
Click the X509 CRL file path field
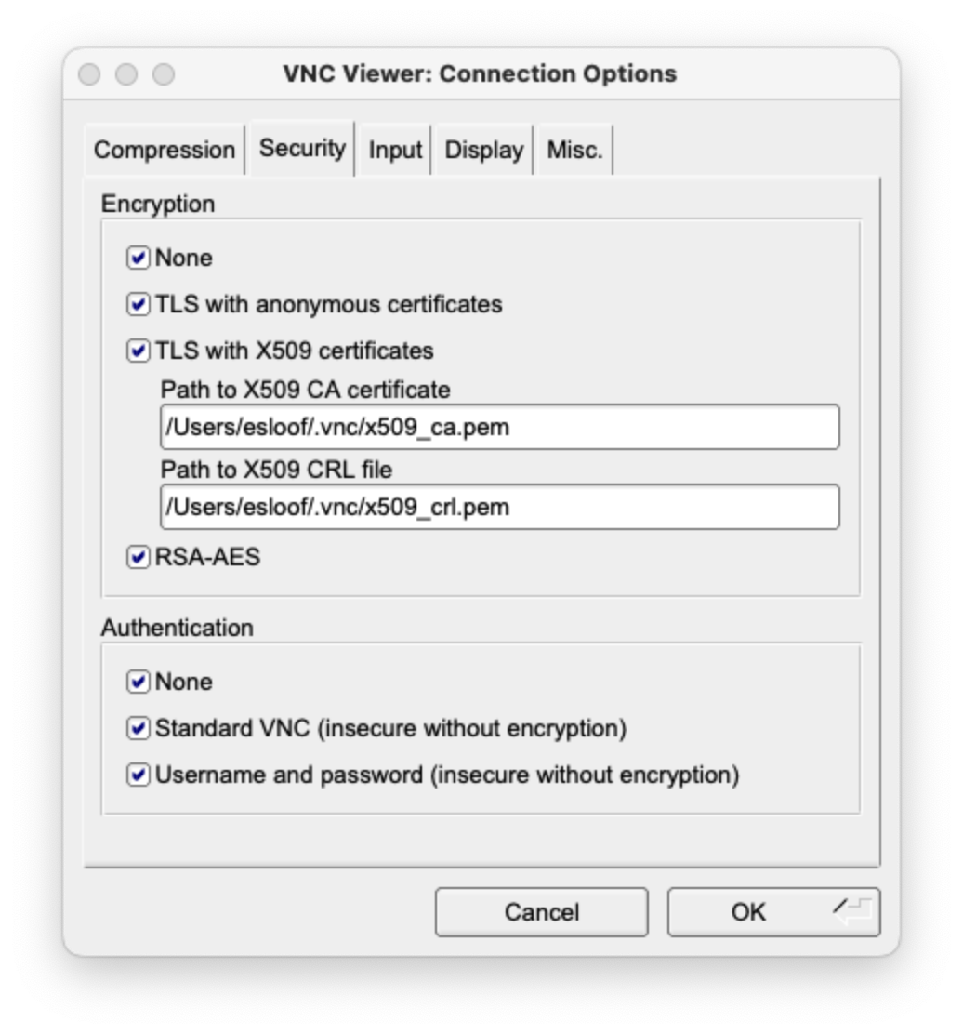coord(500,507)
